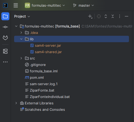Click the IntelliJ IDEA logo icon
The height and width of the screenshot is (122, 134).
pyautogui.click(x=5, y=5)
